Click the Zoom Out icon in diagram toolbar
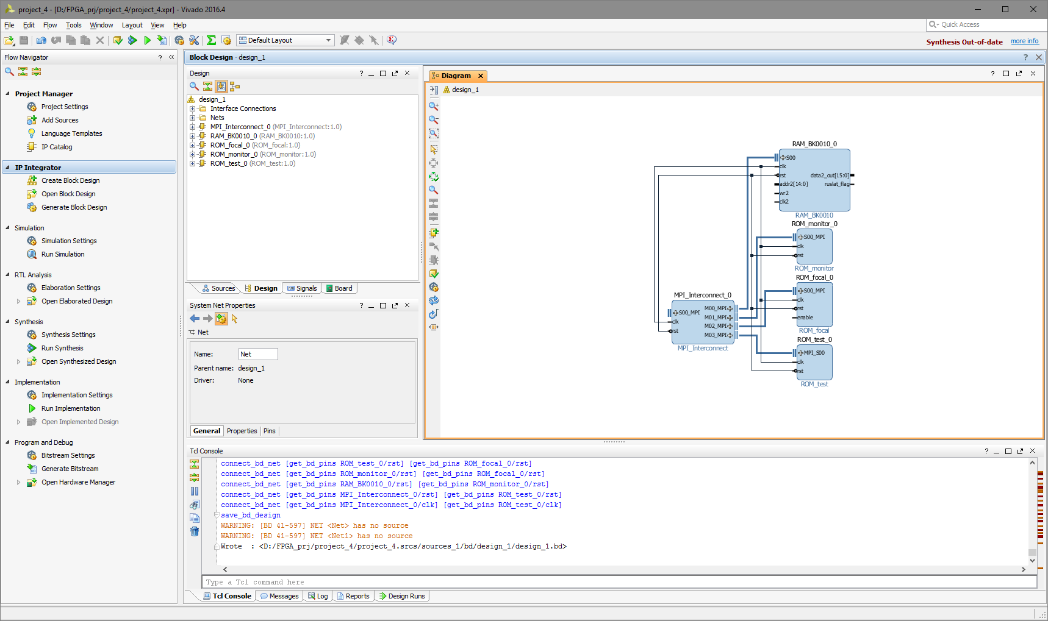 pyautogui.click(x=434, y=119)
